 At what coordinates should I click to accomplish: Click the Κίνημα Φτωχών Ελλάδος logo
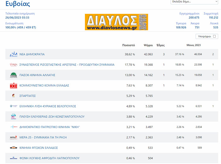[13, 148]
